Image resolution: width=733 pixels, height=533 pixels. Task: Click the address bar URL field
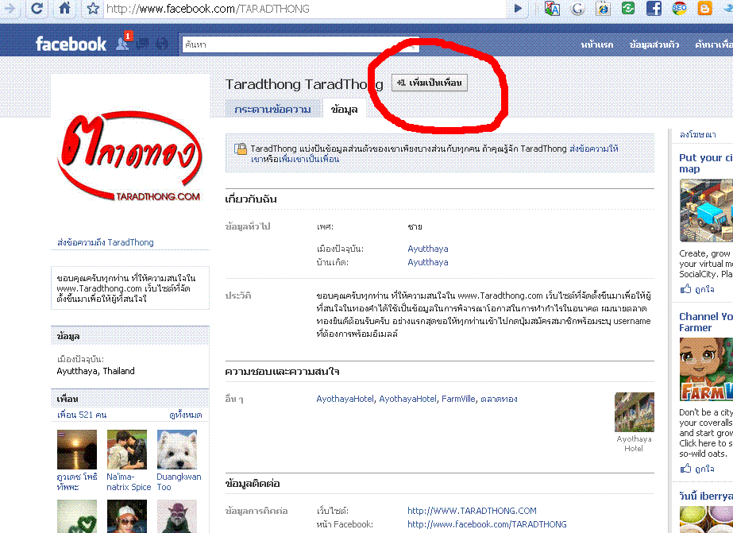(304, 9)
